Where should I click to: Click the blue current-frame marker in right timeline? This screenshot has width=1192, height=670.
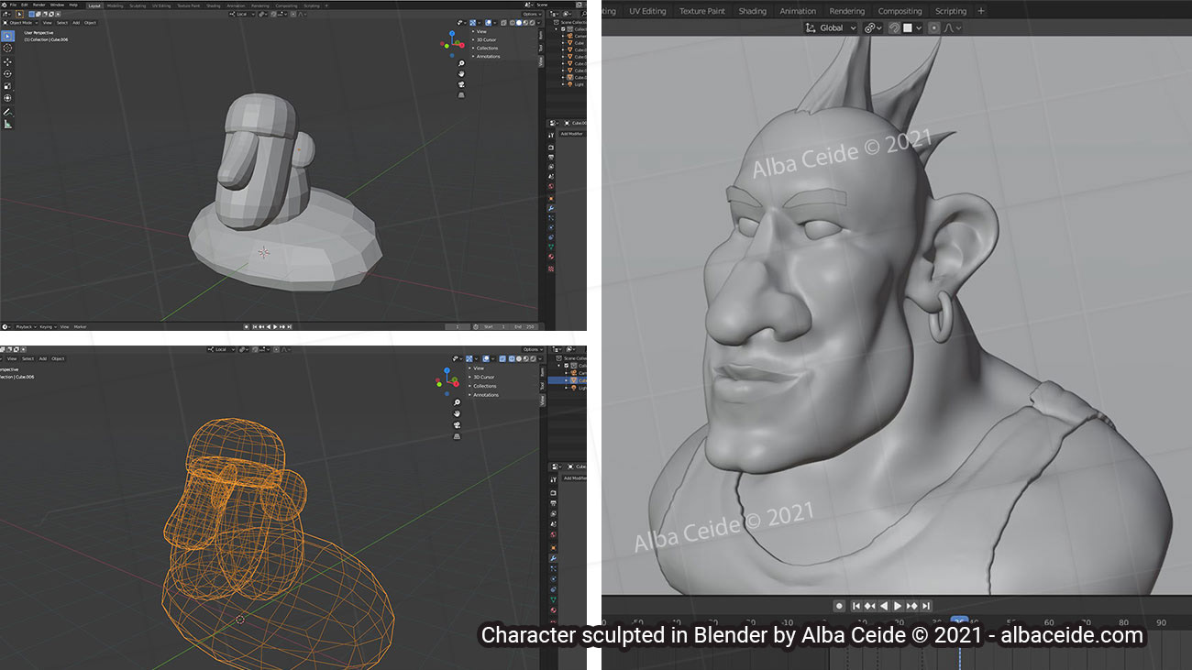pyautogui.click(x=959, y=622)
